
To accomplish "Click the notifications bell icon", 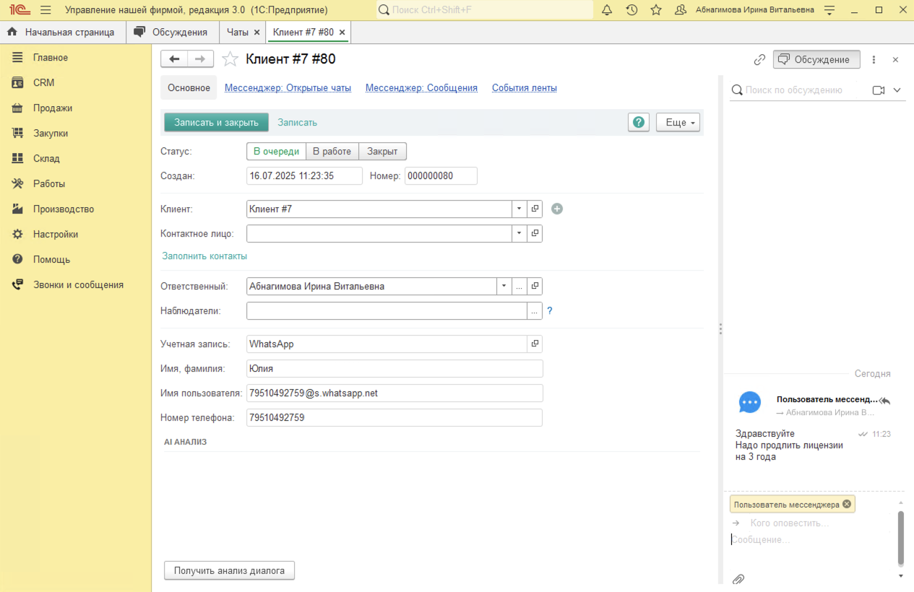I will (x=607, y=10).
